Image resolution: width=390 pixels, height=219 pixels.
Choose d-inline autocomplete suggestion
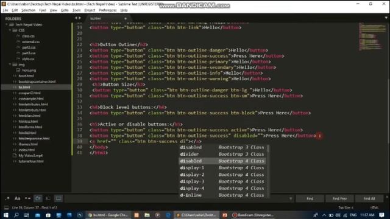click(x=222, y=195)
